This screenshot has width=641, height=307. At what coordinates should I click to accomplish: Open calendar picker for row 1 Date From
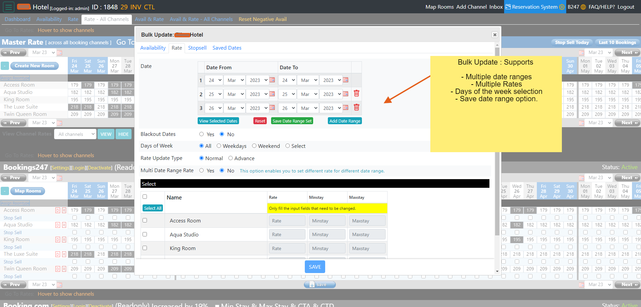click(272, 80)
